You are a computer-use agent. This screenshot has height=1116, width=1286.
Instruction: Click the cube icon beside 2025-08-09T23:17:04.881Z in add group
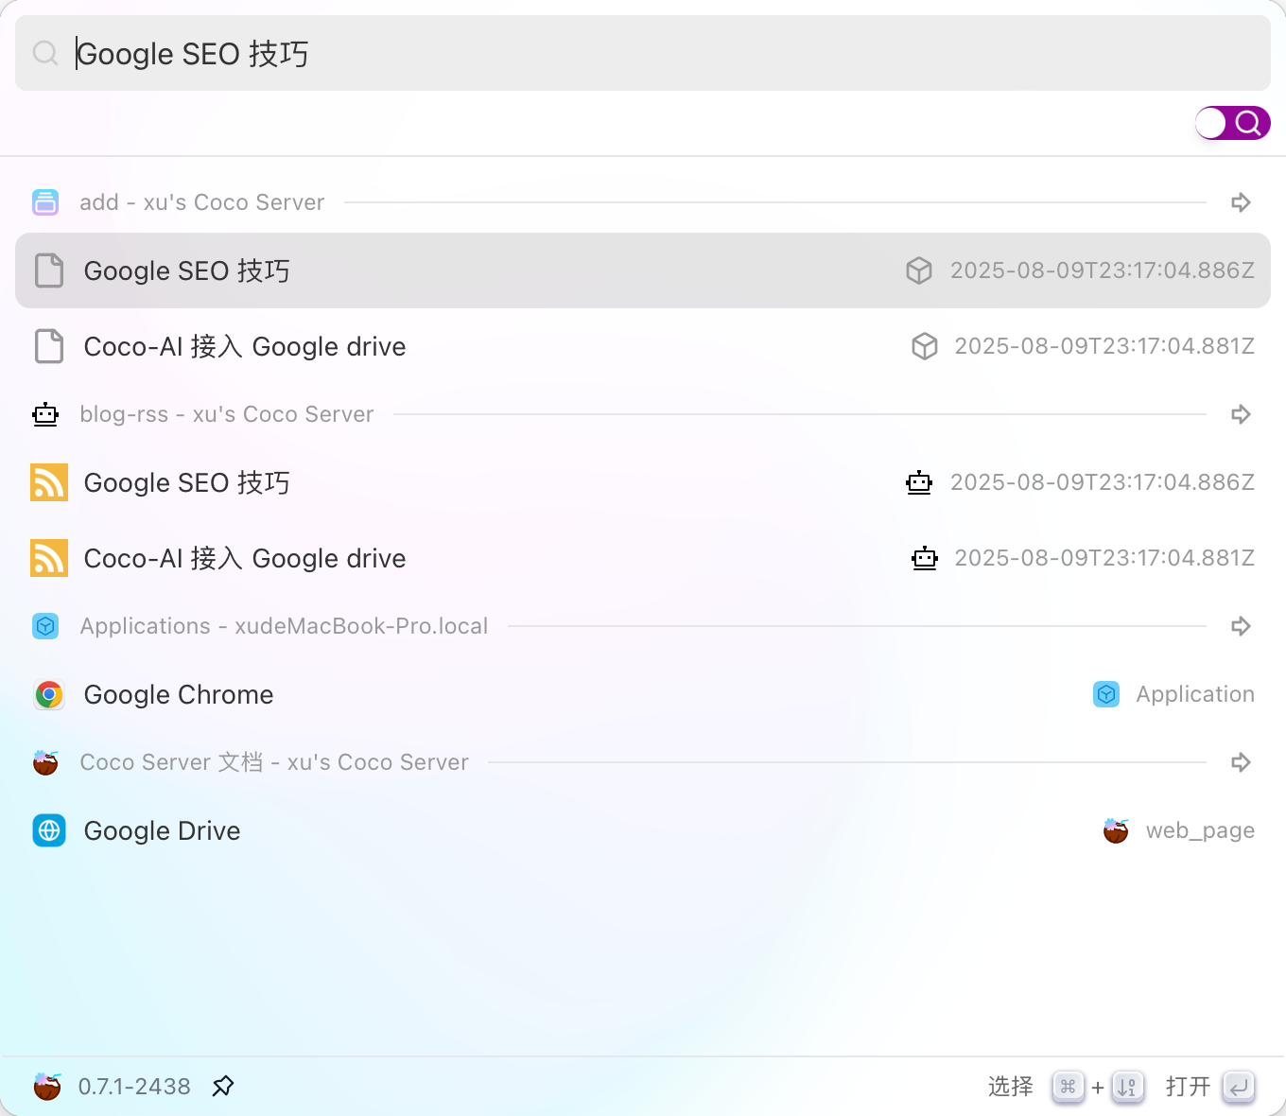(925, 346)
